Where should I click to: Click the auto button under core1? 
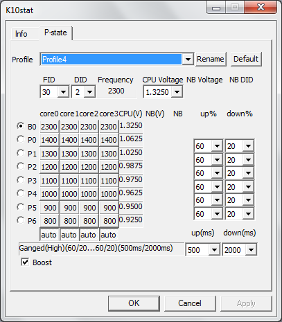coord(69,235)
